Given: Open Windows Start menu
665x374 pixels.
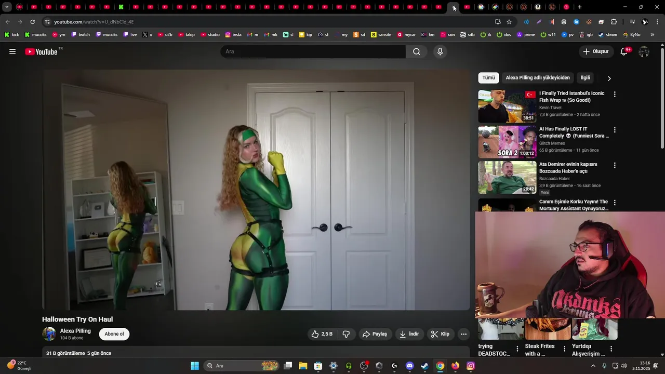Looking at the screenshot, I should pos(195,366).
